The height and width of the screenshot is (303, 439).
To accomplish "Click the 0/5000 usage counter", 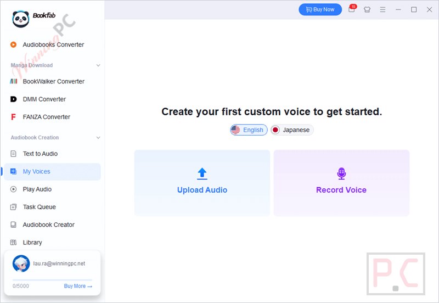I will (21, 286).
